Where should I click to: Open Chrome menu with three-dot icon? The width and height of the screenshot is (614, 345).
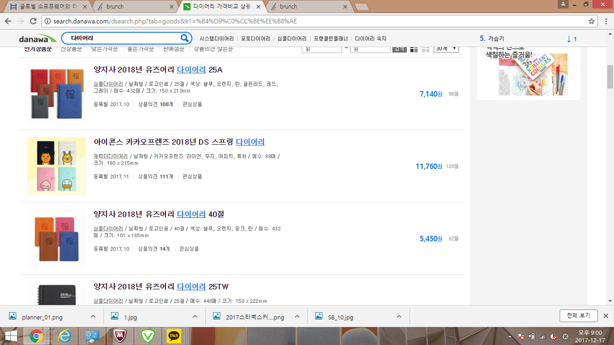point(605,21)
